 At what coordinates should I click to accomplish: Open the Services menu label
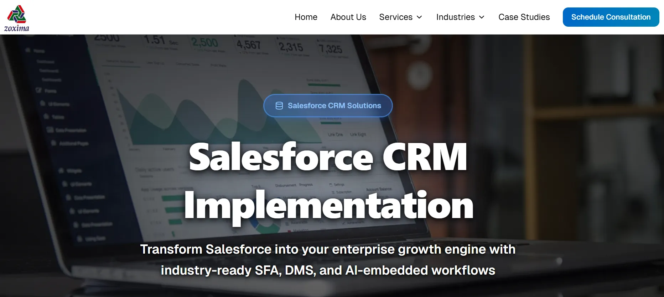(395, 17)
